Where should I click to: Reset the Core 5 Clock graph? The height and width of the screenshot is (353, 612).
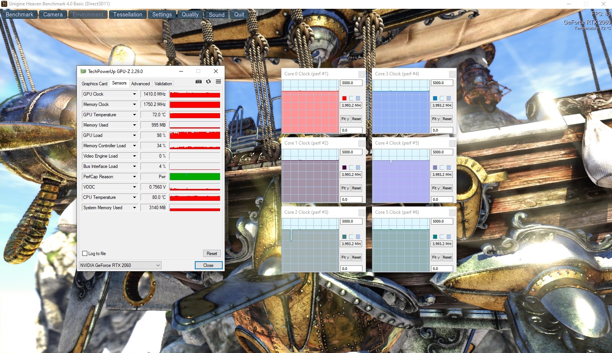point(447,257)
